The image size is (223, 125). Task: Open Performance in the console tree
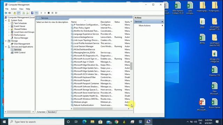[20, 35]
